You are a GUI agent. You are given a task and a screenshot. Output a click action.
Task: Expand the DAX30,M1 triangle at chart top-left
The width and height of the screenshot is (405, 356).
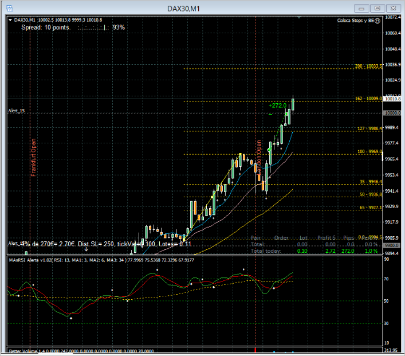[x=10, y=20]
